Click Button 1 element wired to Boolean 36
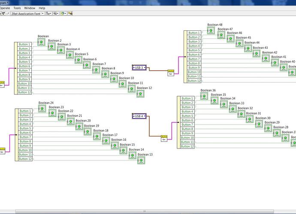 (x=187, y=98)
